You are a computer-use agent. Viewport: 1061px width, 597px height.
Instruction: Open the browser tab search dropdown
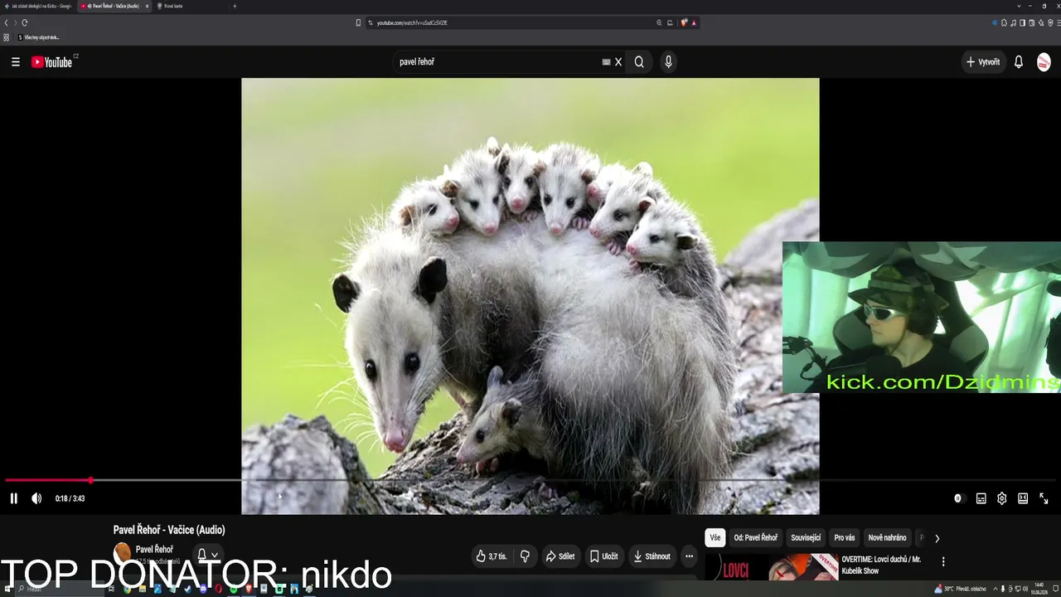pos(1019,6)
